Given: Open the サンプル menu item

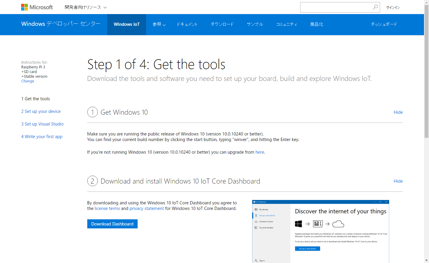Looking at the screenshot, I should tap(255, 24).
